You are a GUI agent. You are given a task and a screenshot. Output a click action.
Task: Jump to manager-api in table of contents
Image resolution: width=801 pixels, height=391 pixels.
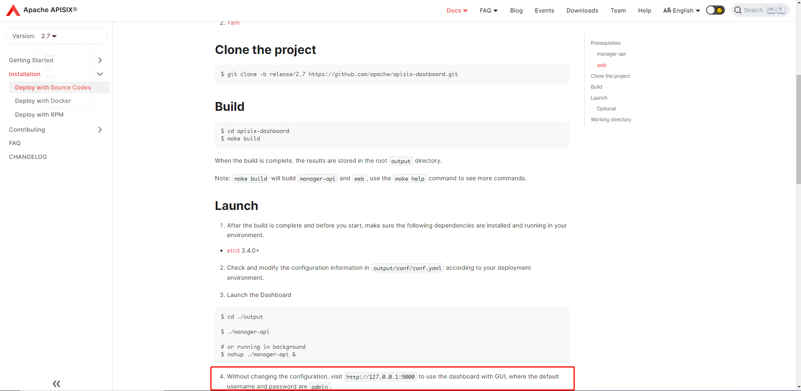[x=611, y=54]
